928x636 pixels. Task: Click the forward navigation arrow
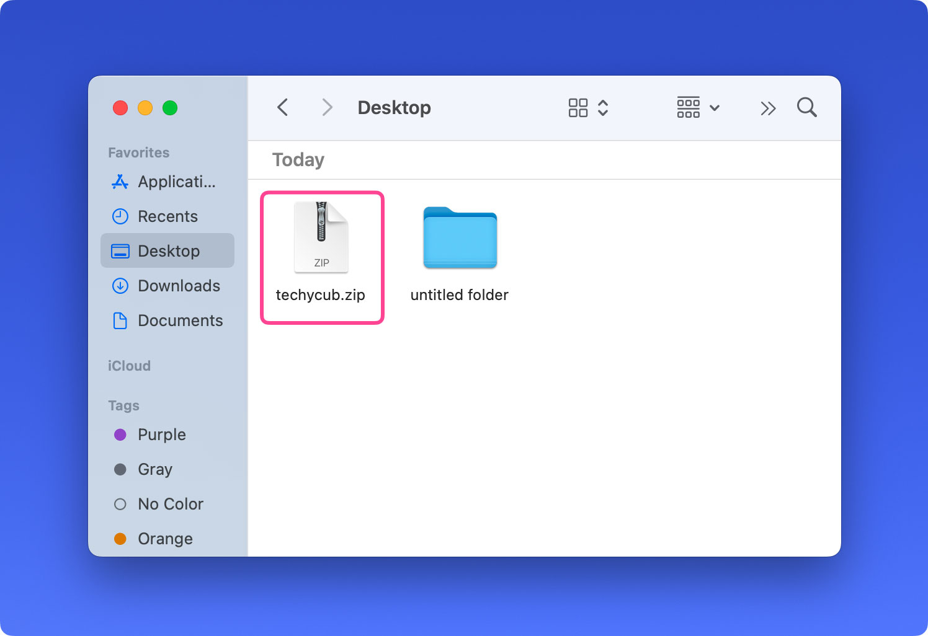click(327, 108)
